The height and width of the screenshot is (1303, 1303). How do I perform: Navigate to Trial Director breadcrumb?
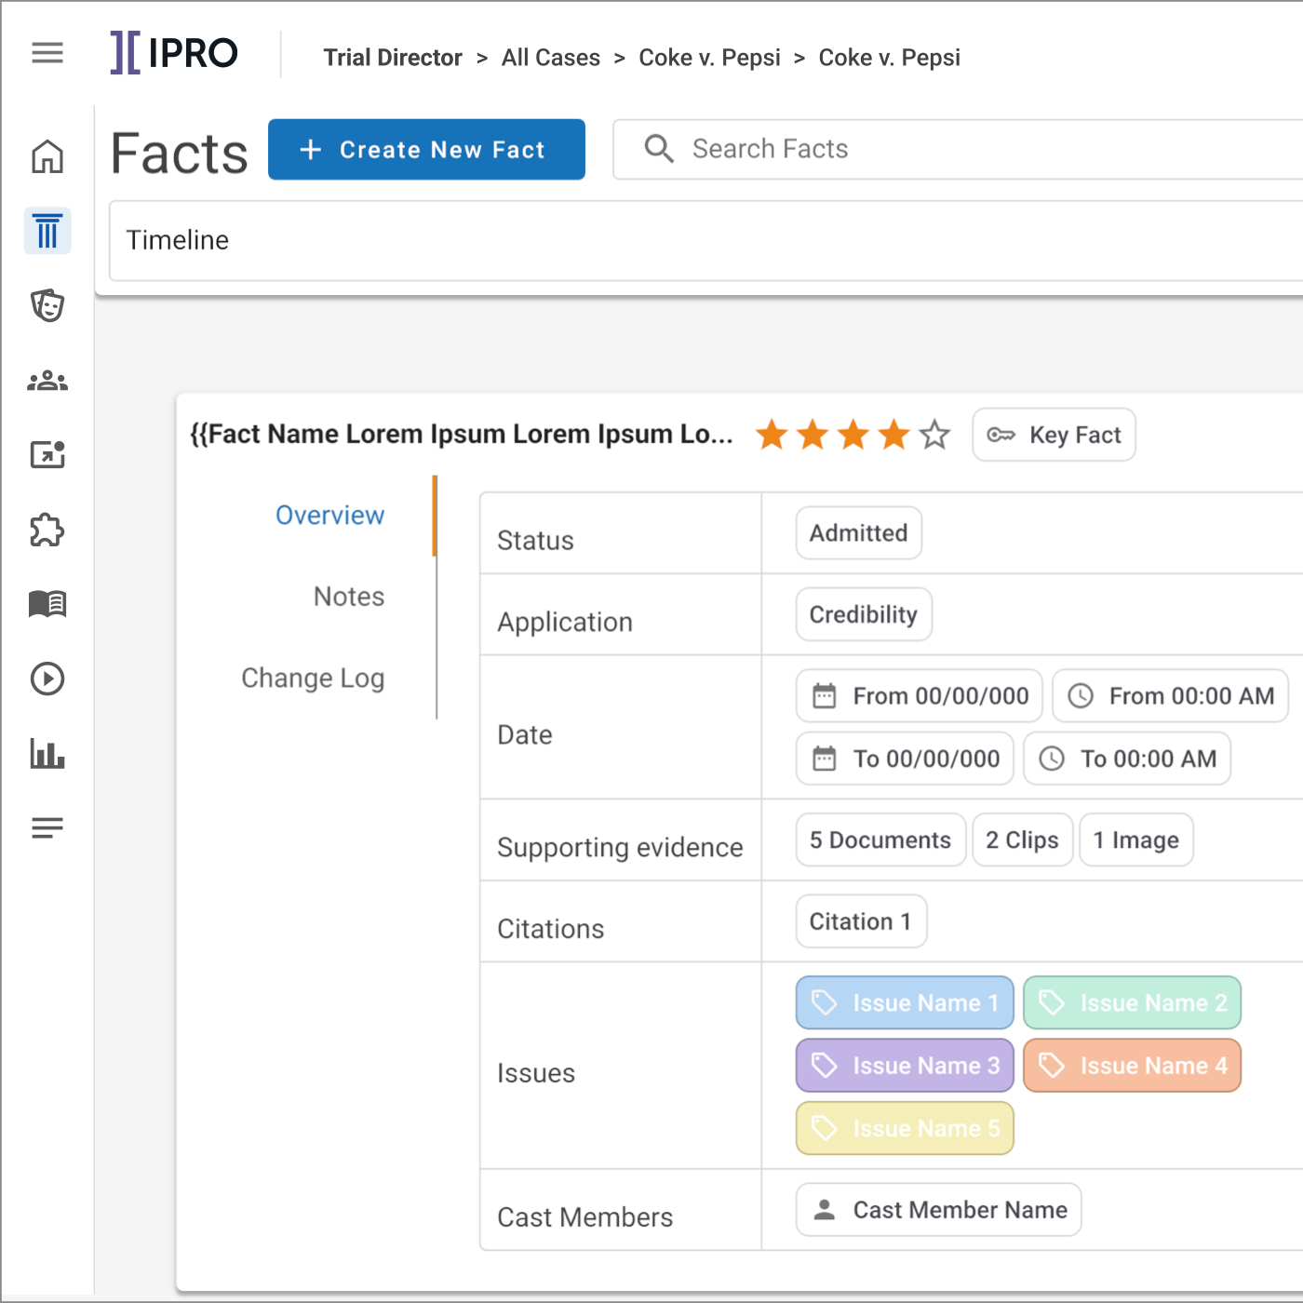coord(393,58)
